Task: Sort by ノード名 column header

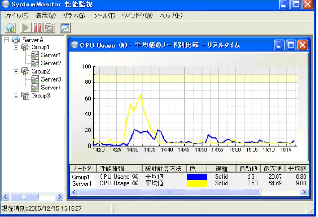Action: (x=83, y=168)
